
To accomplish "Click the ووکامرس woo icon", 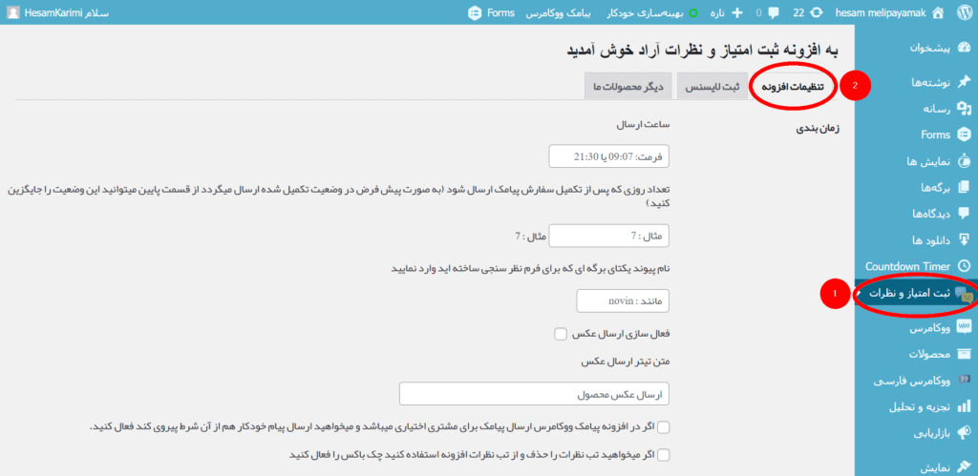I will 965,326.
